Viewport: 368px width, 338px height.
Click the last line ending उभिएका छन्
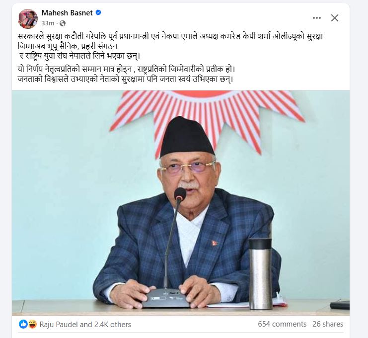(x=125, y=79)
